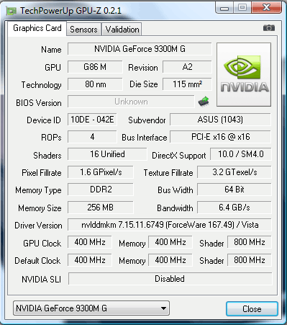Viewport: 287px width, 325px height.
Task: Click the Bus Interface field PCI-E x16 @ x16
Action: (220, 137)
